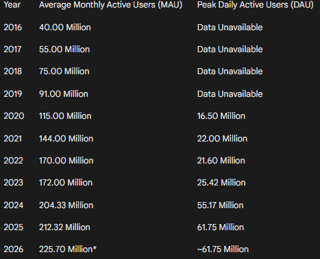Click the 225.70 Million* projected value
This screenshot has width=320, height=259.
click(68, 249)
